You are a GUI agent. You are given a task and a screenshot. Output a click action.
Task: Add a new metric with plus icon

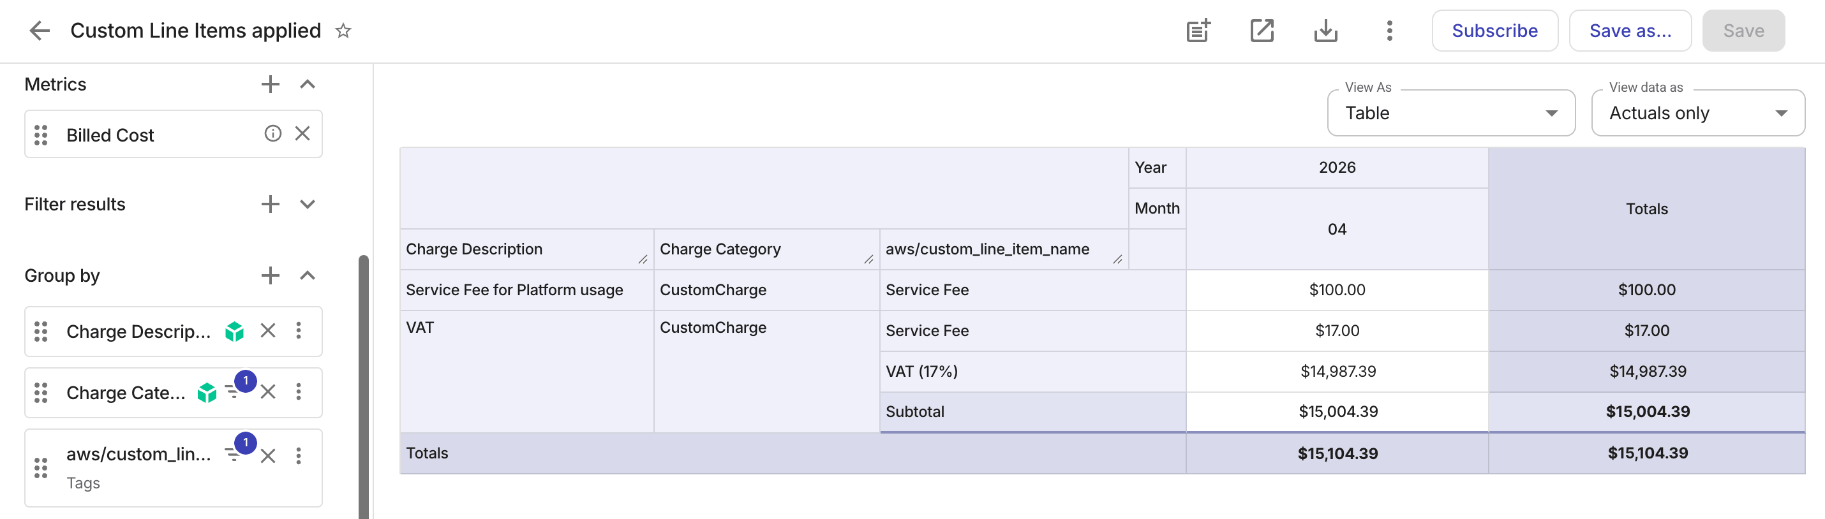pos(270,84)
